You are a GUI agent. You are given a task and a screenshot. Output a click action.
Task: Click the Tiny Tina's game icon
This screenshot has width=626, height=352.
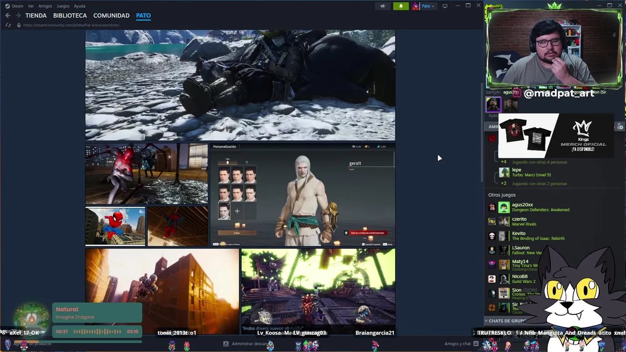(492, 264)
